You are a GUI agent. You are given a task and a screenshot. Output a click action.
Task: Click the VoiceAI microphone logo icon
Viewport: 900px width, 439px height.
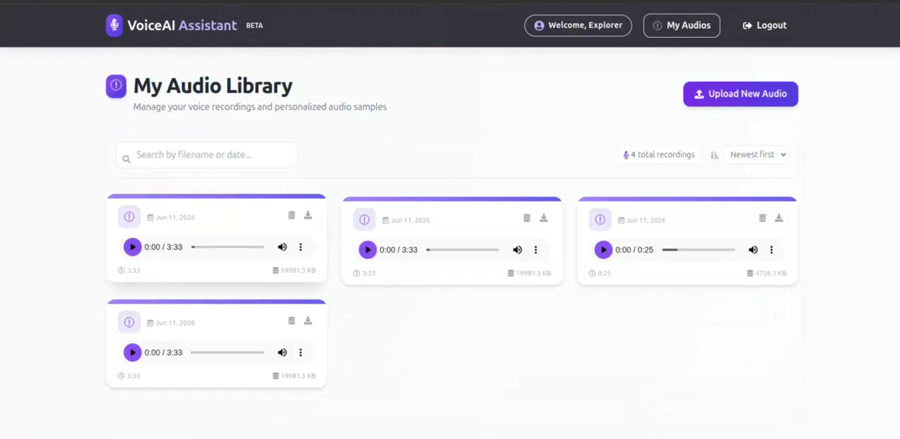click(114, 25)
